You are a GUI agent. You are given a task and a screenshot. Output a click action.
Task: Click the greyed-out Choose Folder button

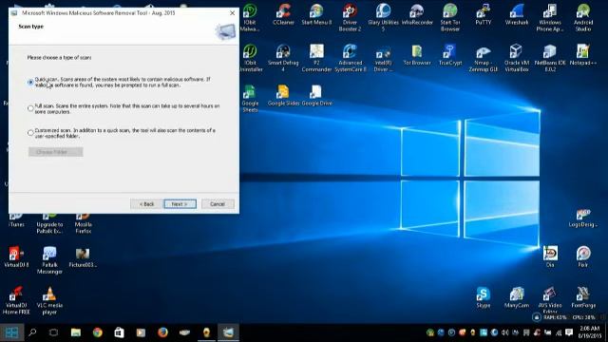[x=55, y=152]
